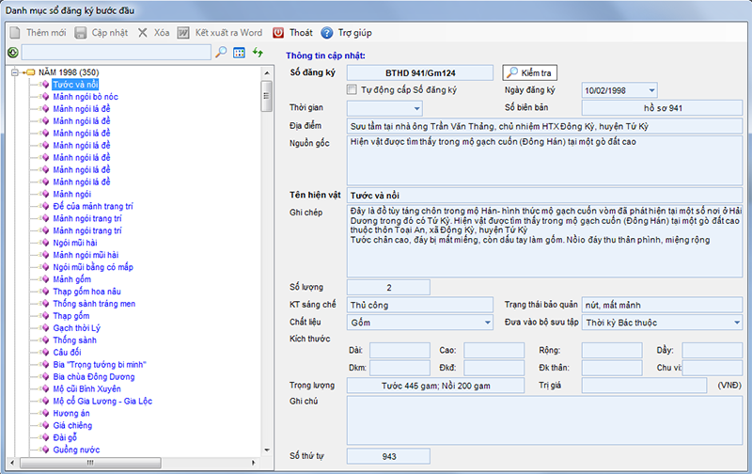Screen dimensions: 752x474
Task: Click the icon beside Mộ cũi Bình Xuyên
Action: coord(45,388)
